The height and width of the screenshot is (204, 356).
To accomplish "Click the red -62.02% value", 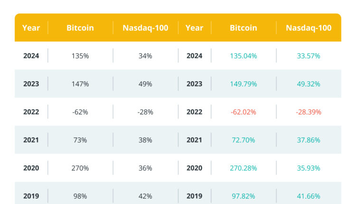I will pyautogui.click(x=243, y=112).
